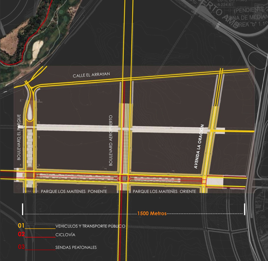The height and width of the screenshot is (261, 268).
Task: Select legend number 03 in red
Action: 21,247
